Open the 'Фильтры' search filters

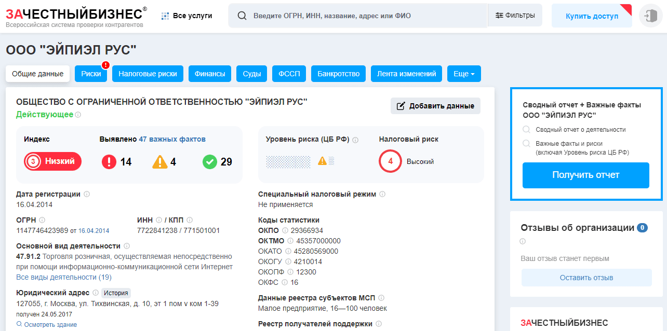point(515,16)
